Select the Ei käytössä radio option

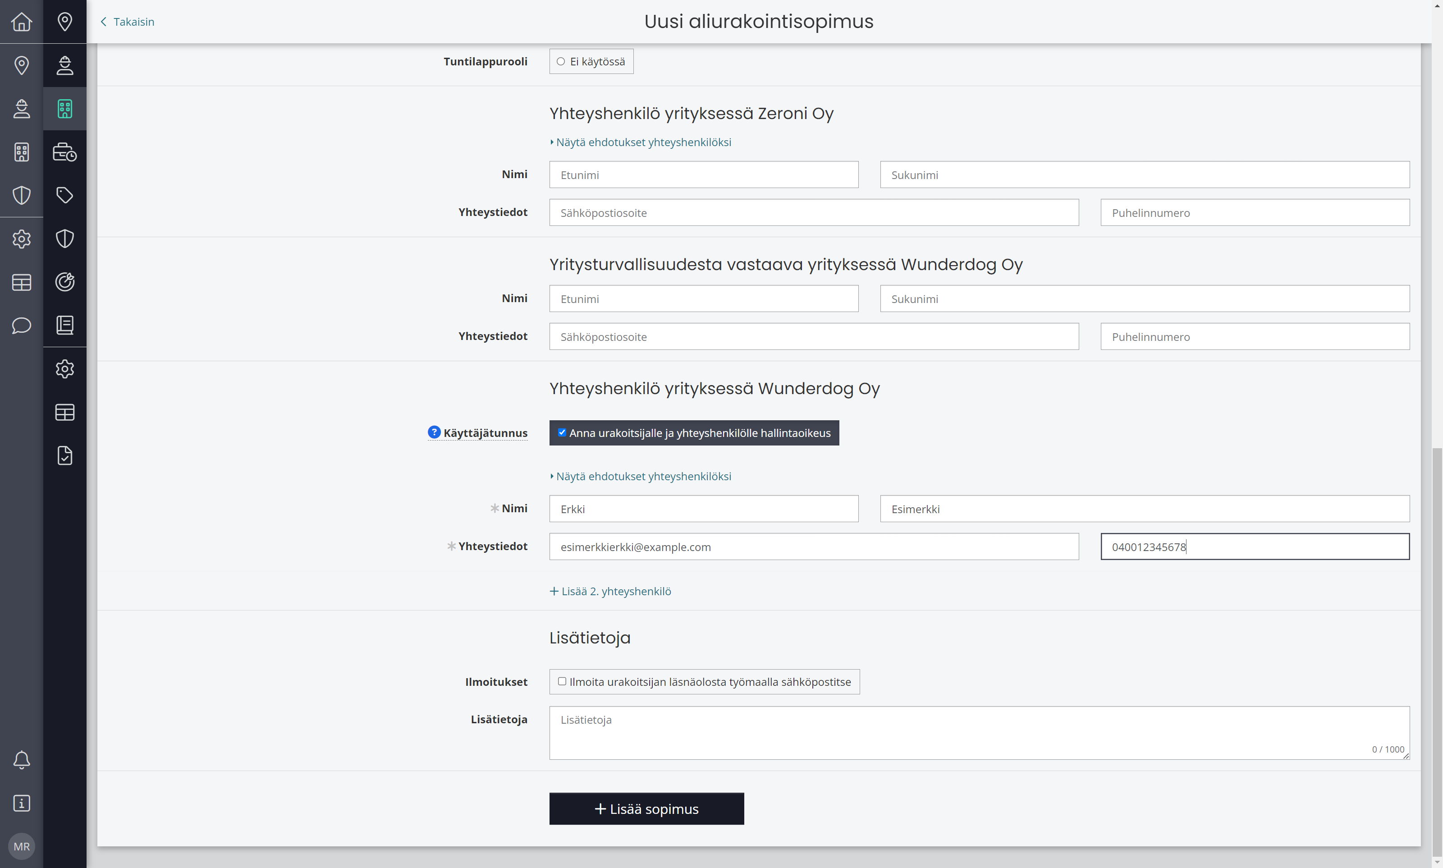561,61
